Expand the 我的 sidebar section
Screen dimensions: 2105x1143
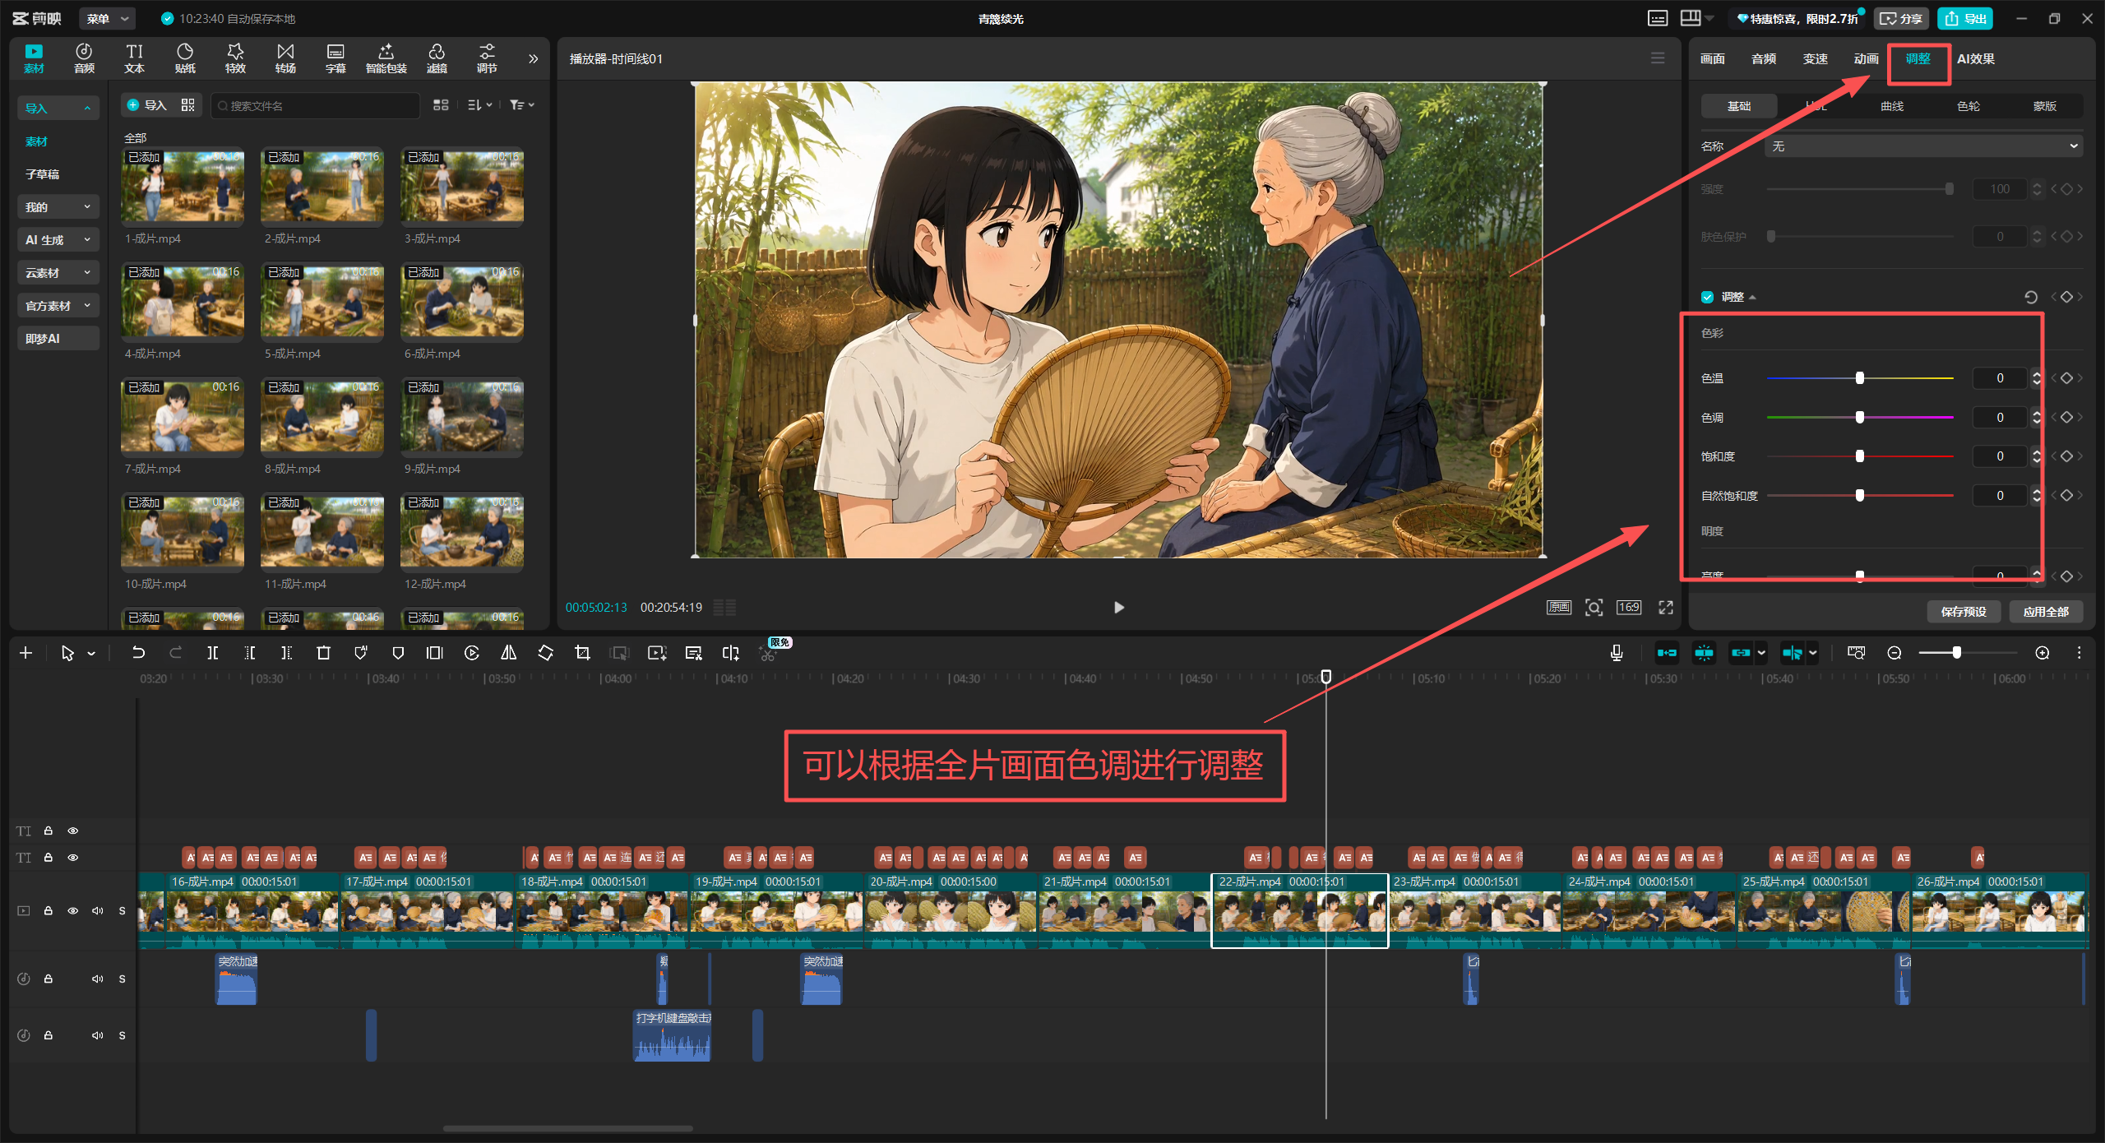tap(58, 207)
